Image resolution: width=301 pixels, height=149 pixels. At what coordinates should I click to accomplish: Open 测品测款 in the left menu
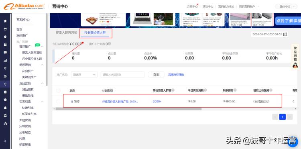[x=28, y=90]
